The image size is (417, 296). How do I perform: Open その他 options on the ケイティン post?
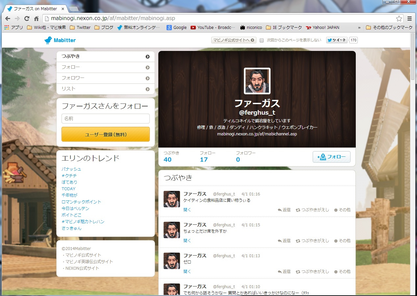click(342, 210)
